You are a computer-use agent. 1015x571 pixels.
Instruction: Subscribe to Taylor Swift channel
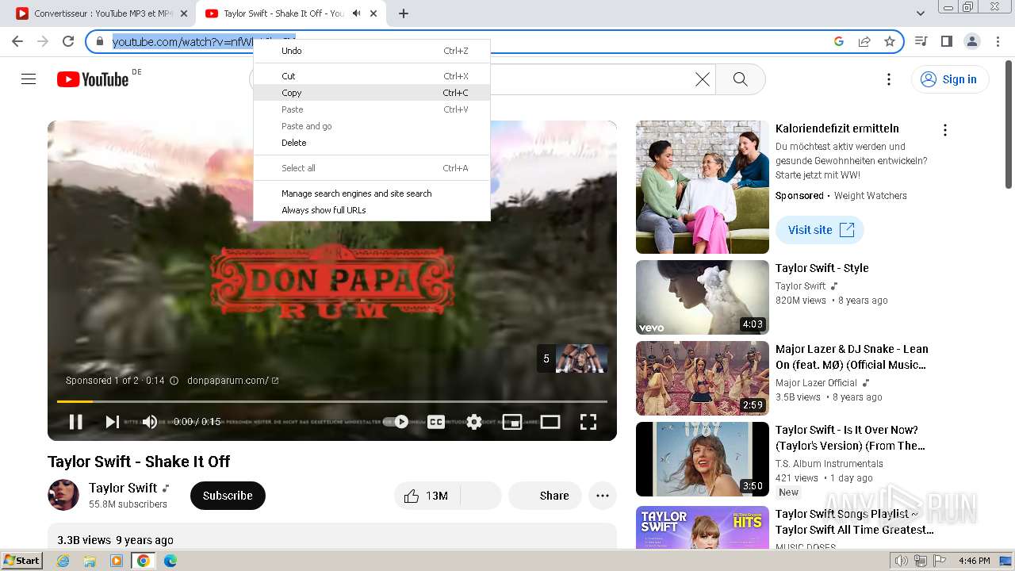pos(228,496)
